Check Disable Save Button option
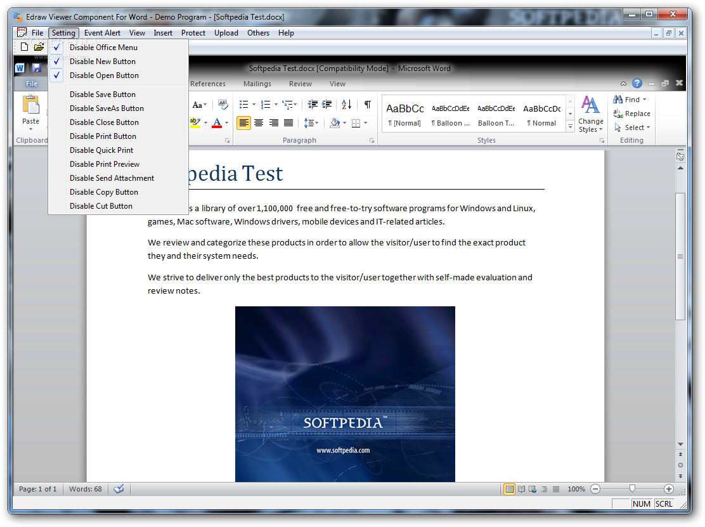This screenshot has width=705, height=527. 118,94
